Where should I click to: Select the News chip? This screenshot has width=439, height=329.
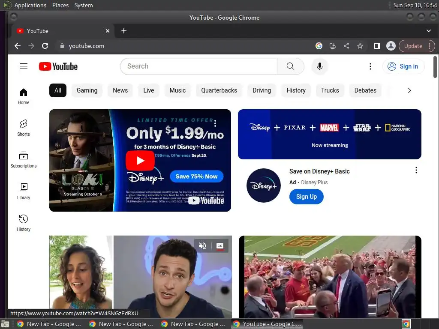pos(120,90)
